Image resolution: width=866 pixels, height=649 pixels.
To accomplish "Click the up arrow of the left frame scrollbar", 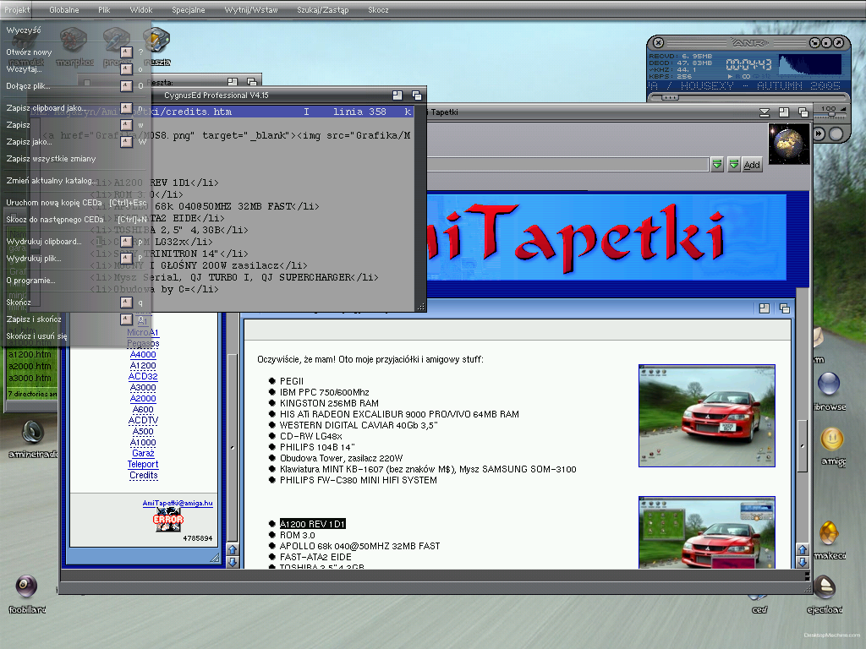I will coord(233,549).
